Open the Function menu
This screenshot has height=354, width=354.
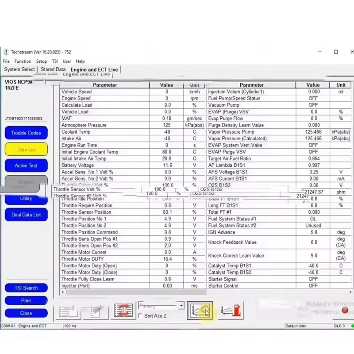click(23, 61)
